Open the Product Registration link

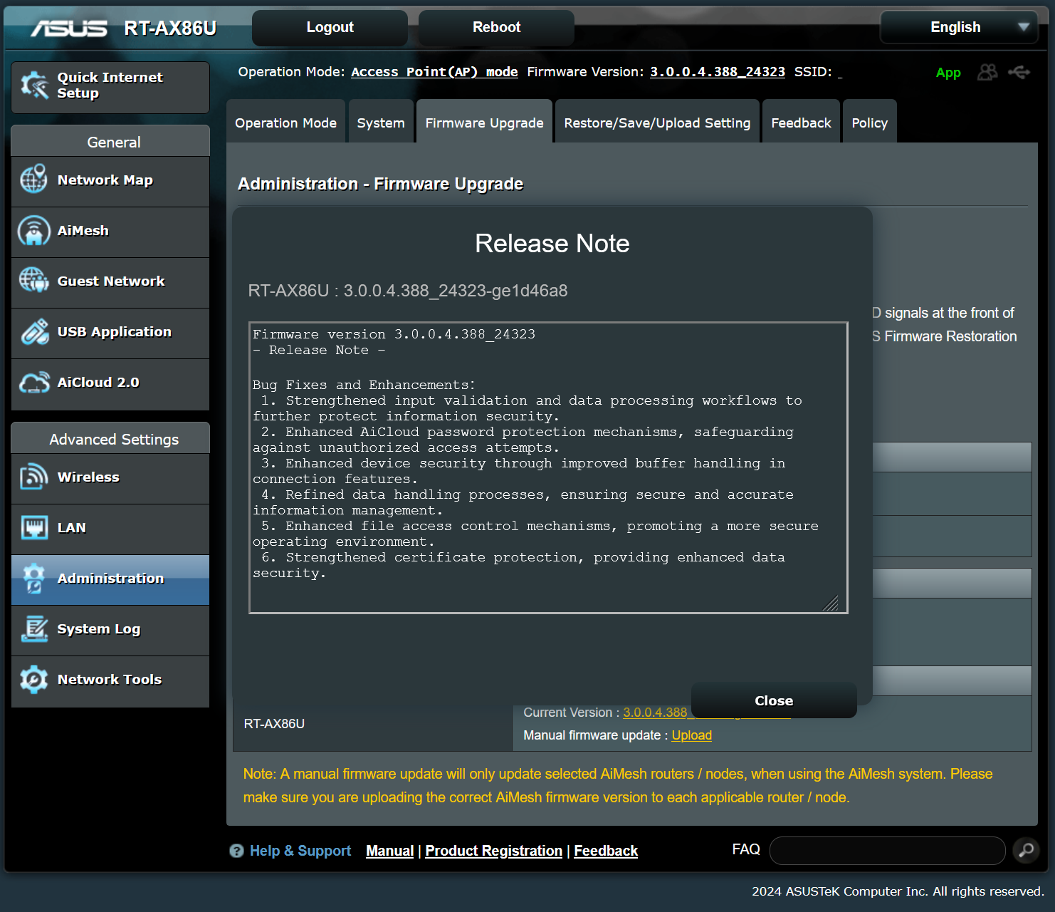[x=493, y=851]
